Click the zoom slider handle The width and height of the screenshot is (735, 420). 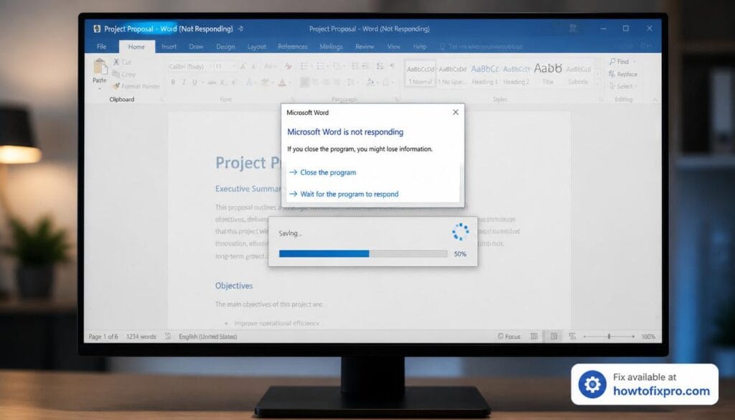click(609, 336)
